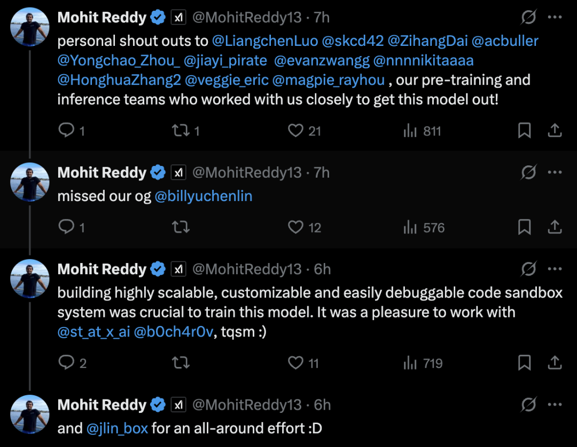This screenshot has width=577, height=447.
Task: Repost the pre-training shout-out tweet
Action: 181,130
